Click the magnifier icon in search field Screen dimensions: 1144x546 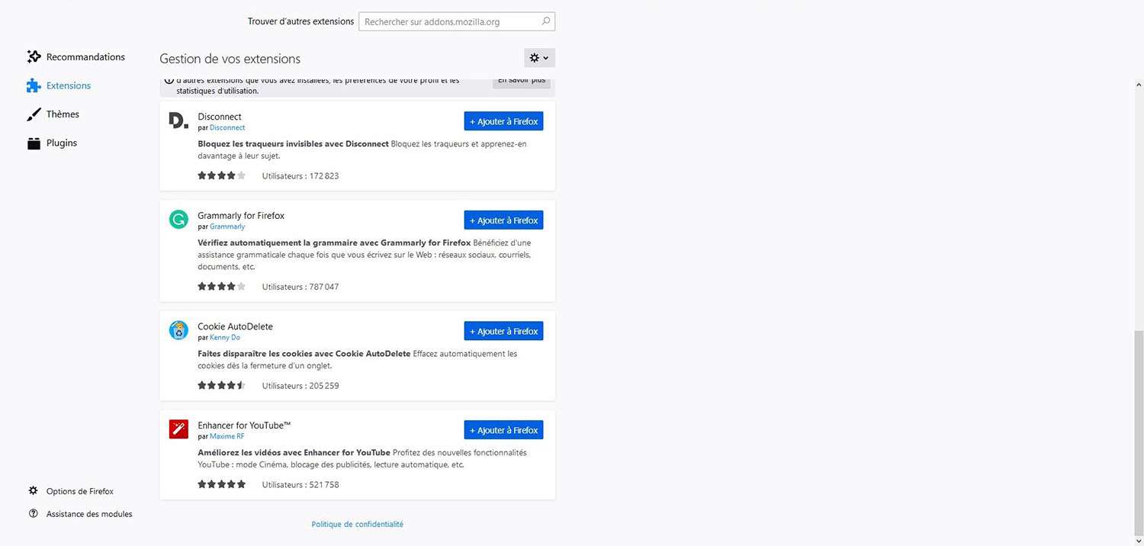[x=545, y=21]
